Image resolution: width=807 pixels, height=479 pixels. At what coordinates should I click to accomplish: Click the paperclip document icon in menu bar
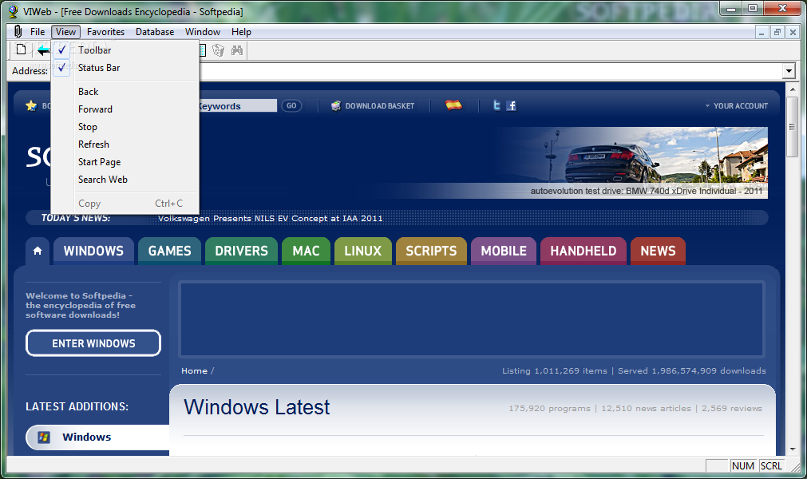pos(18,31)
